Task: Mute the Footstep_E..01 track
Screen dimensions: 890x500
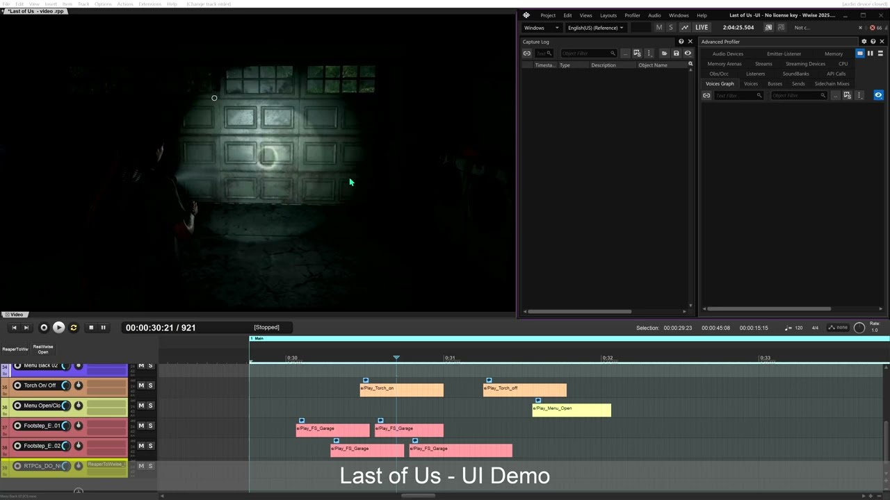Action: tap(141, 426)
